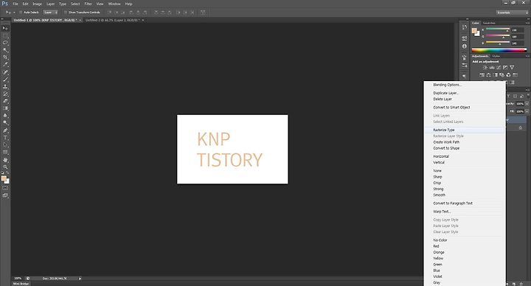The width and height of the screenshot is (531, 286).
Task: Click the red channel slider
Action: 498,29
